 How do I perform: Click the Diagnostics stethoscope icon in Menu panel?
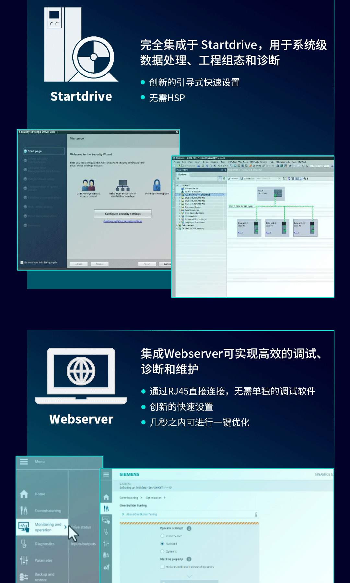24,544
